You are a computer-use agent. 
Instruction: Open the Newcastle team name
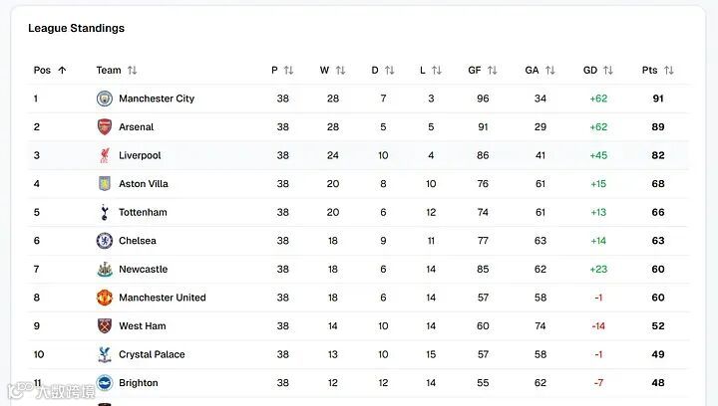143,269
